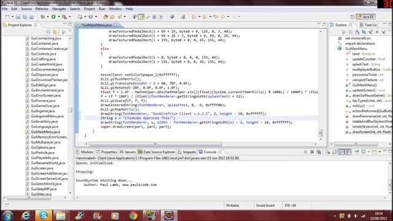Open the Project menu
The width and height of the screenshot is (393, 221).
[89, 9]
